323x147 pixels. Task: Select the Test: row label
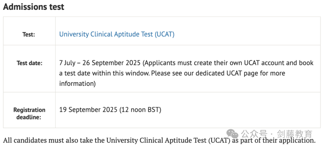pyautogui.click(x=29, y=35)
